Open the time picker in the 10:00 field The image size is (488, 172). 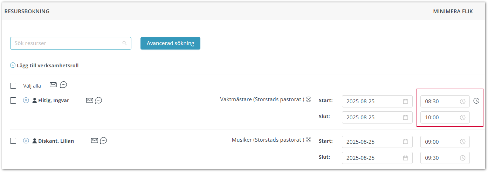coord(462,118)
